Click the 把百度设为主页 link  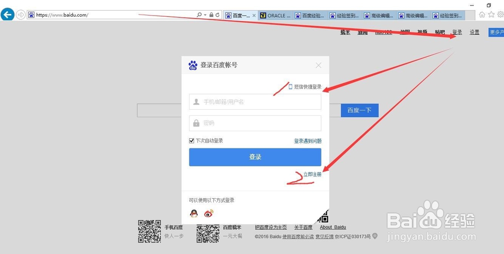click(x=271, y=227)
